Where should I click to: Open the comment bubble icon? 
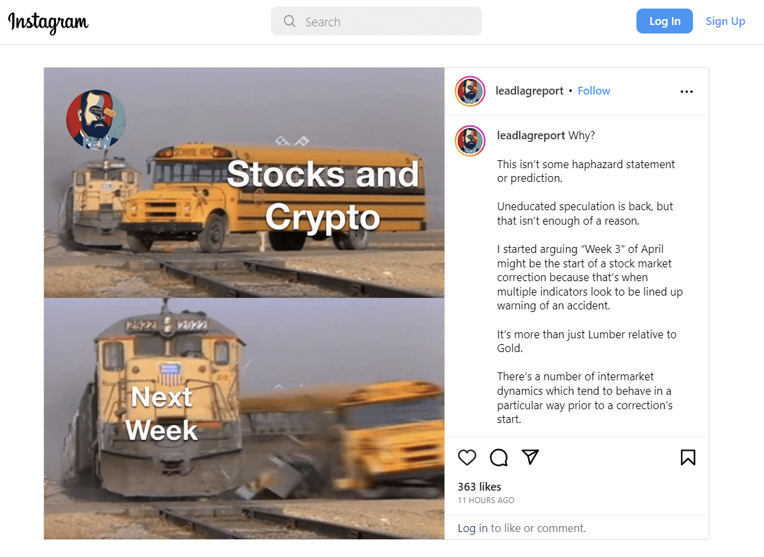click(498, 458)
